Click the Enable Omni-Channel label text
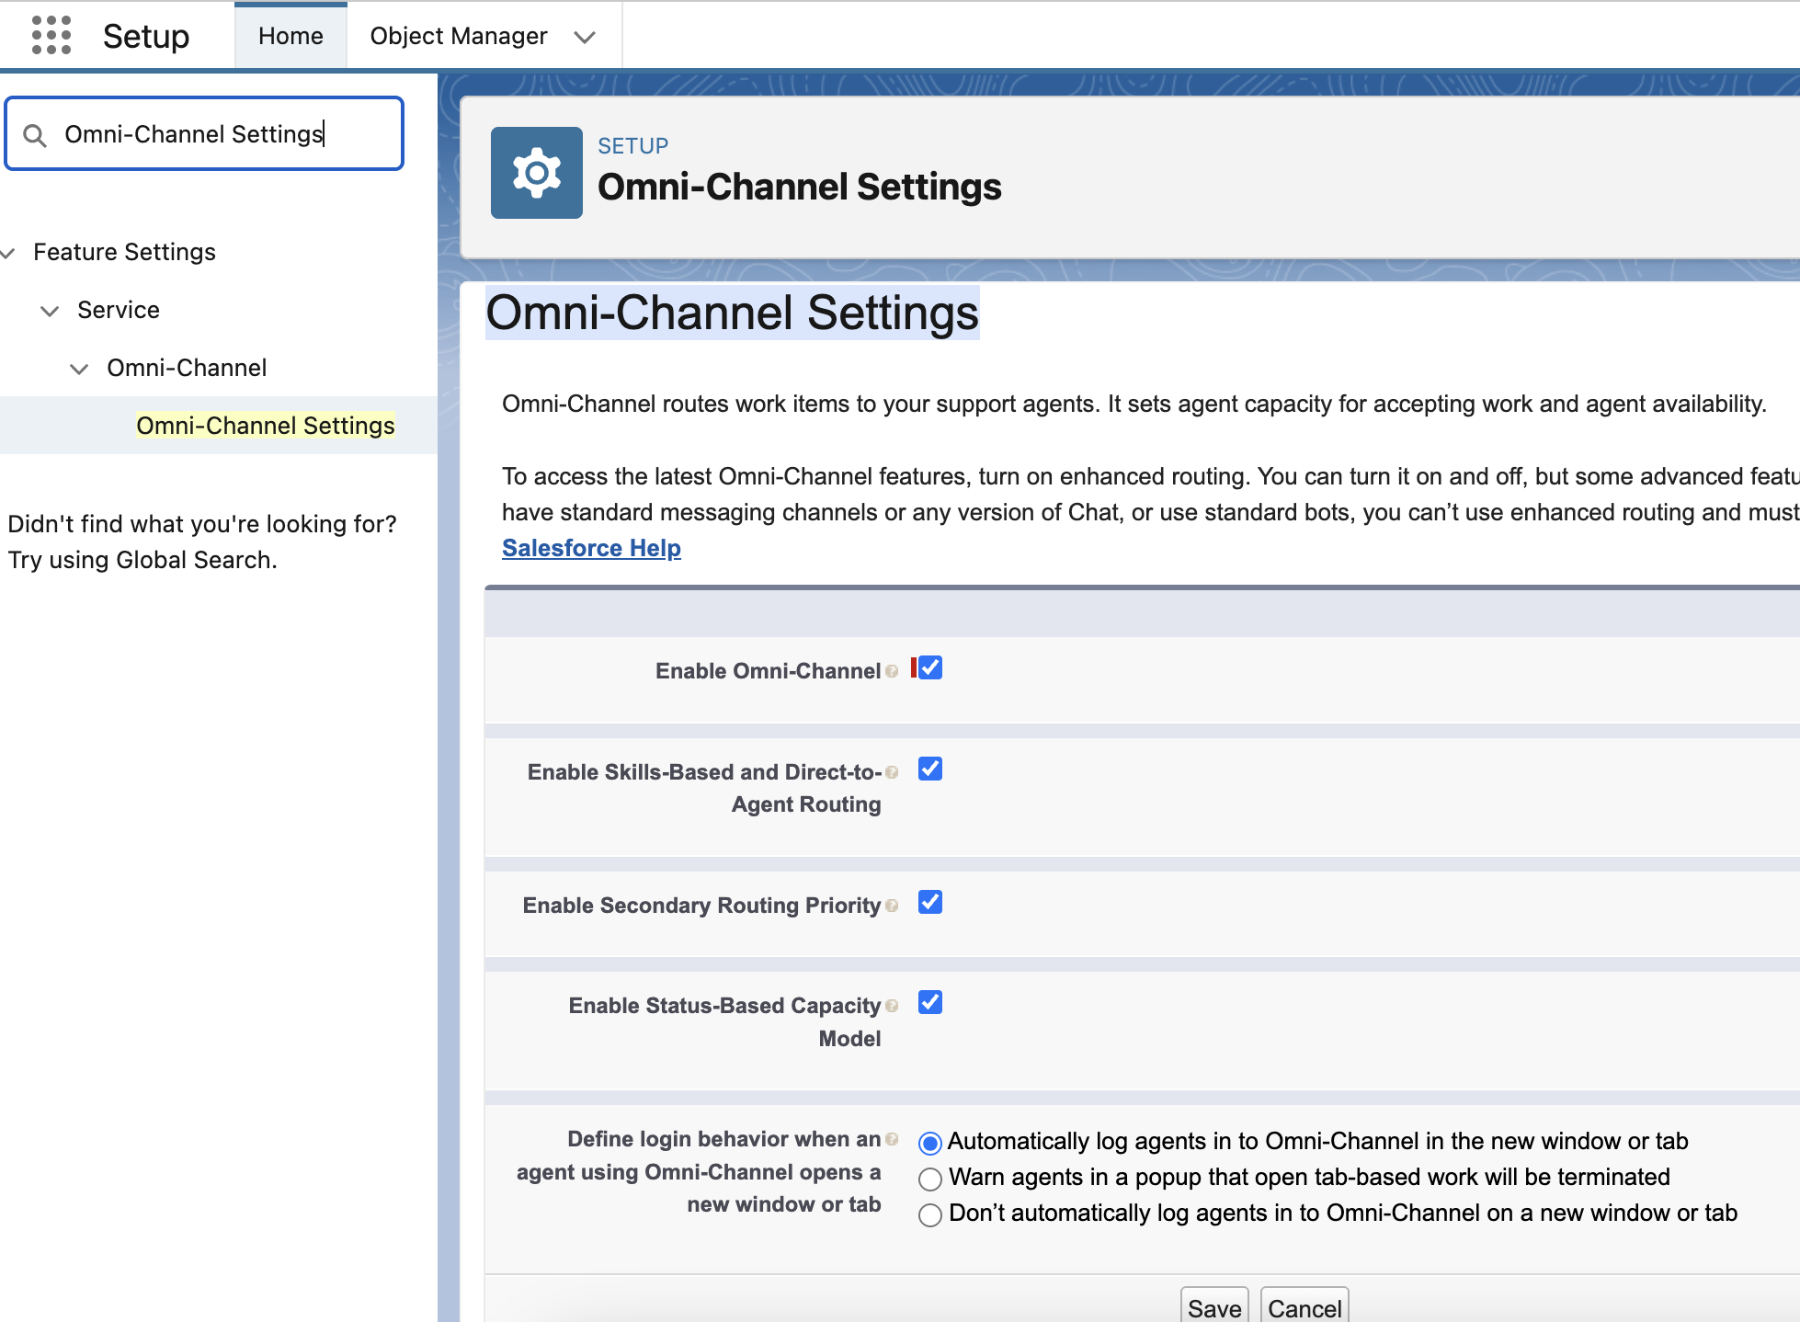The width and height of the screenshot is (1800, 1322). 768,671
